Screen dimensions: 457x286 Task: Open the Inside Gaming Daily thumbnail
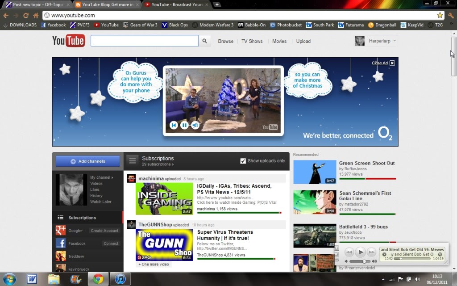(x=164, y=199)
